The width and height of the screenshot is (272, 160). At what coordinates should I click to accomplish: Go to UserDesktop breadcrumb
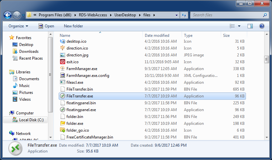pos(125,15)
